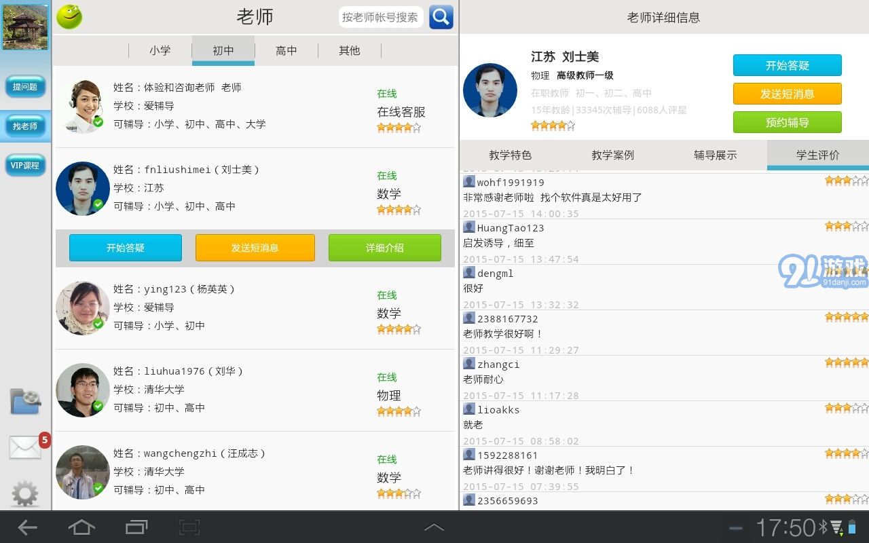Expand the bottom bar up chevron
The height and width of the screenshot is (543, 869).
click(434, 527)
